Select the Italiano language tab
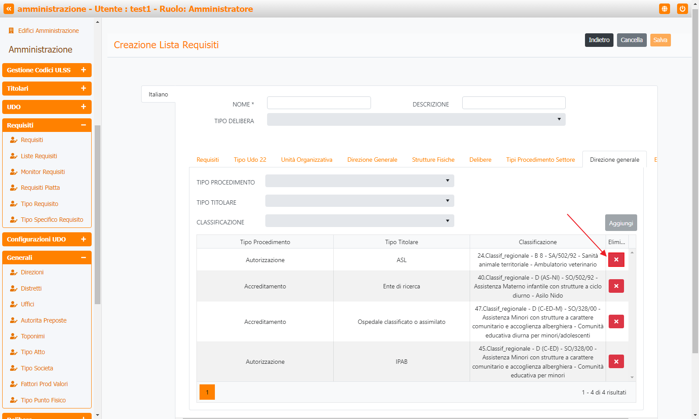This screenshot has width=699, height=419. (x=158, y=94)
